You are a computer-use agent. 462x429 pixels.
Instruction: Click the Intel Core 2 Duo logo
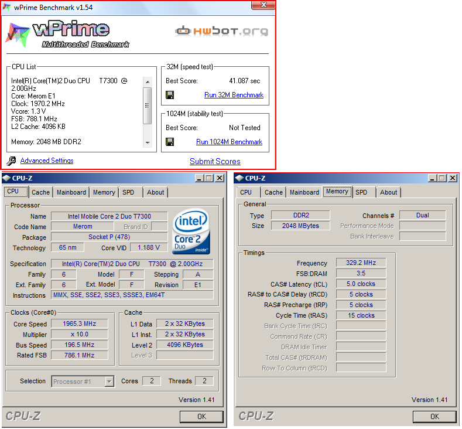[x=191, y=231]
